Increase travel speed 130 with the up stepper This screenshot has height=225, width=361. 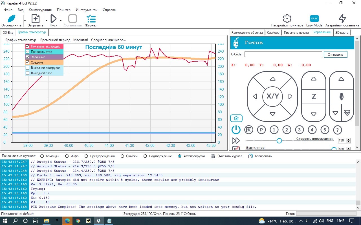pos(349,139)
